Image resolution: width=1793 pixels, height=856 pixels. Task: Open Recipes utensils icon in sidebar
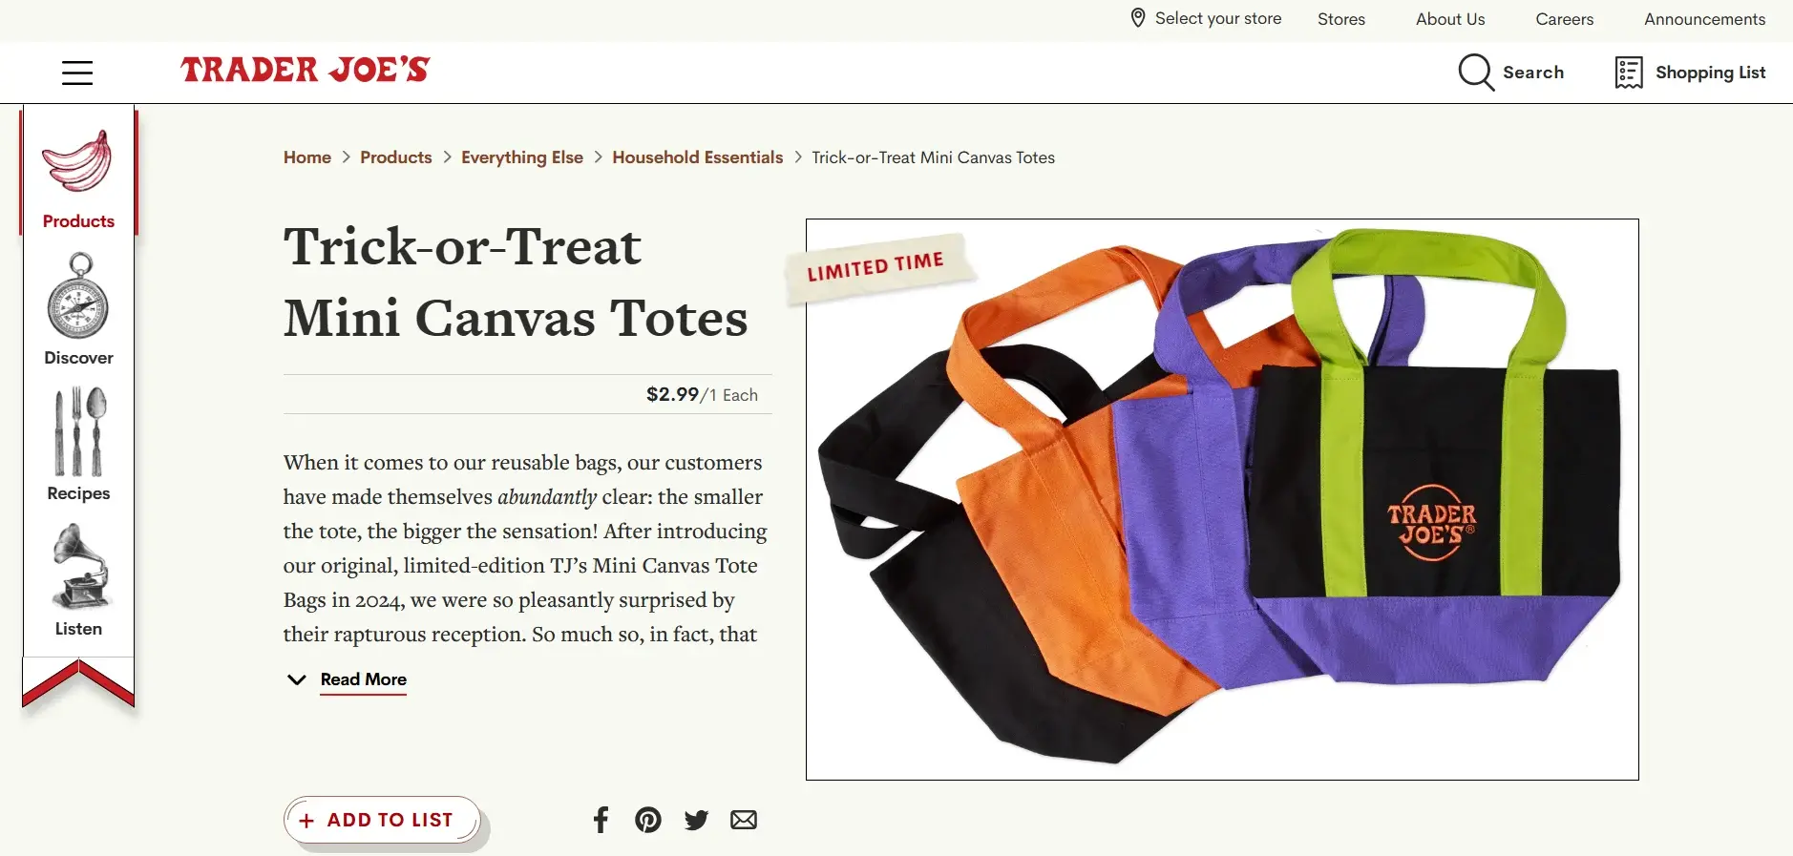[78, 431]
